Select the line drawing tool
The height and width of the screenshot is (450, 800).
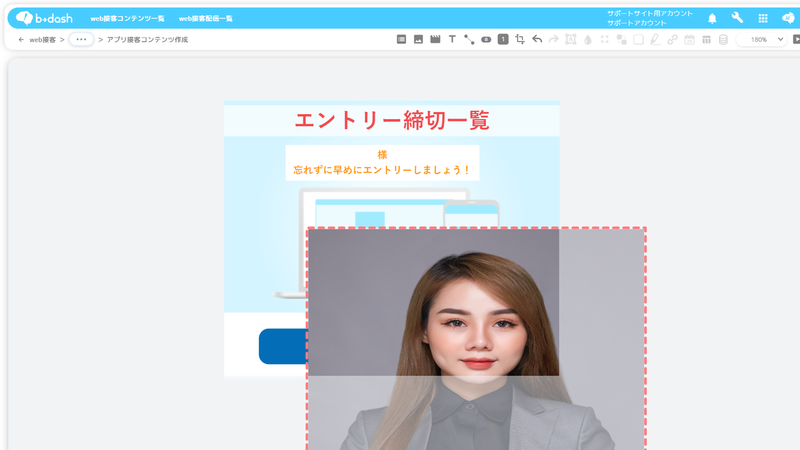click(x=469, y=39)
